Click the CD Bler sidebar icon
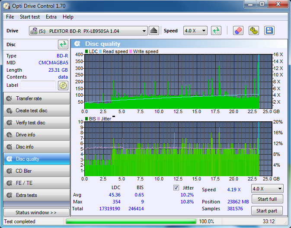The image size is (291, 228). tap(9, 171)
